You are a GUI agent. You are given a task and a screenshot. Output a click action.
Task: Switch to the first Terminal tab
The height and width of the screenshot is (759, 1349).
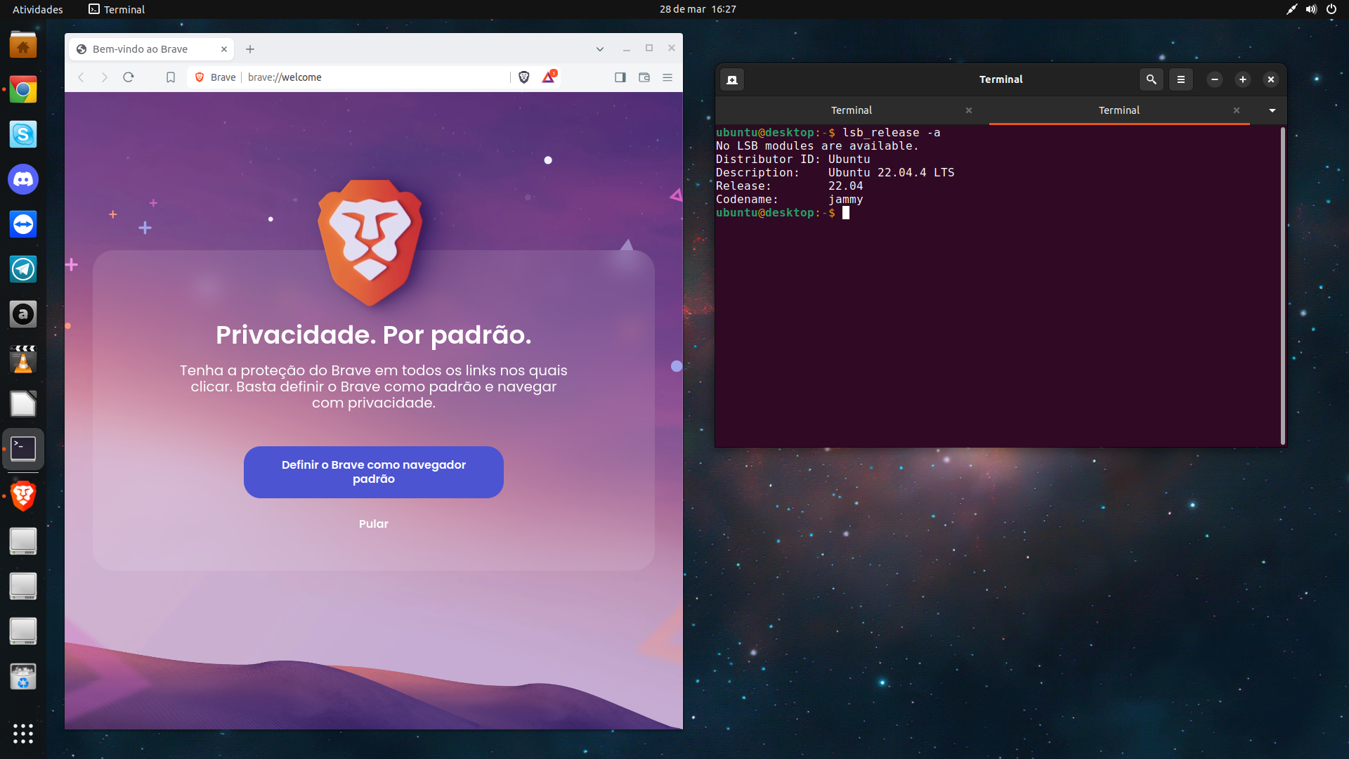point(852,110)
